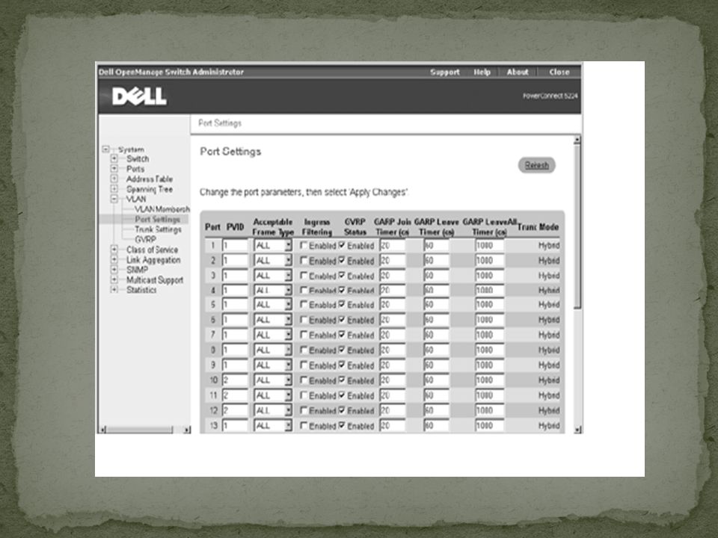Open Acceptable Frame Type dropdown for port 2
This screenshot has width=718, height=538.
[x=273, y=261]
